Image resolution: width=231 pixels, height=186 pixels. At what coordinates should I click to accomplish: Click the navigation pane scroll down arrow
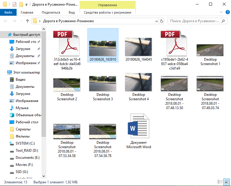click(x=44, y=176)
